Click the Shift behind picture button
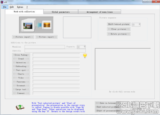The image size is (160, 115). [119, 24]
